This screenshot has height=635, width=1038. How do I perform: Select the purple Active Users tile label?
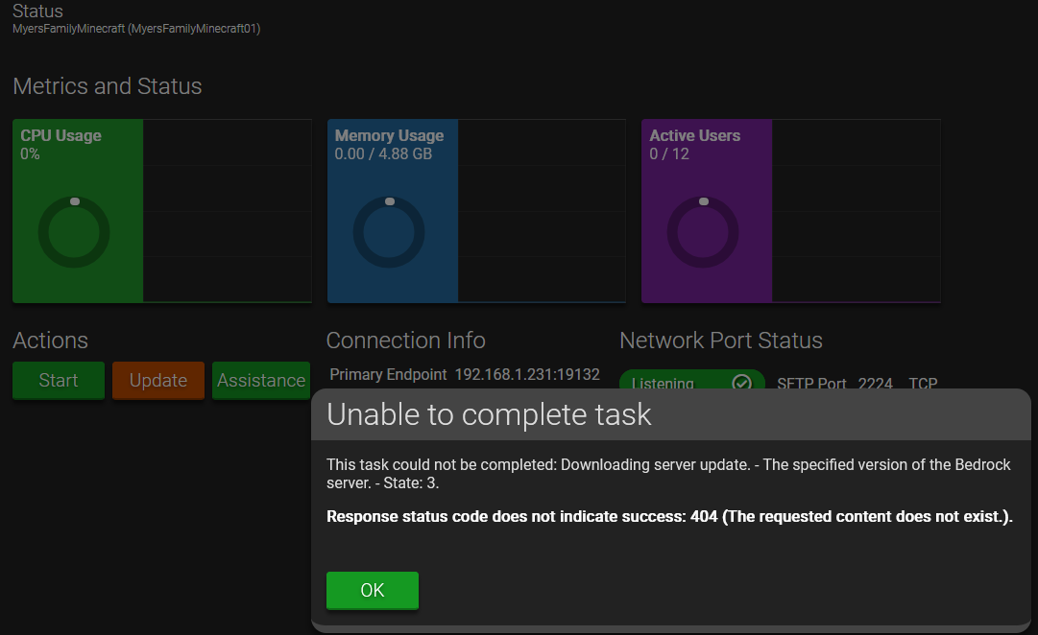click(x=694, y=136)
